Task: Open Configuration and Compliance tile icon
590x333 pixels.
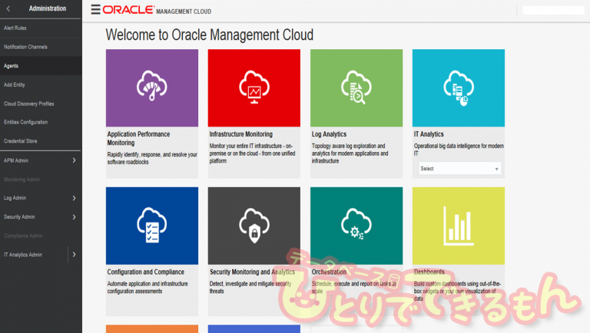Action: 152,226
